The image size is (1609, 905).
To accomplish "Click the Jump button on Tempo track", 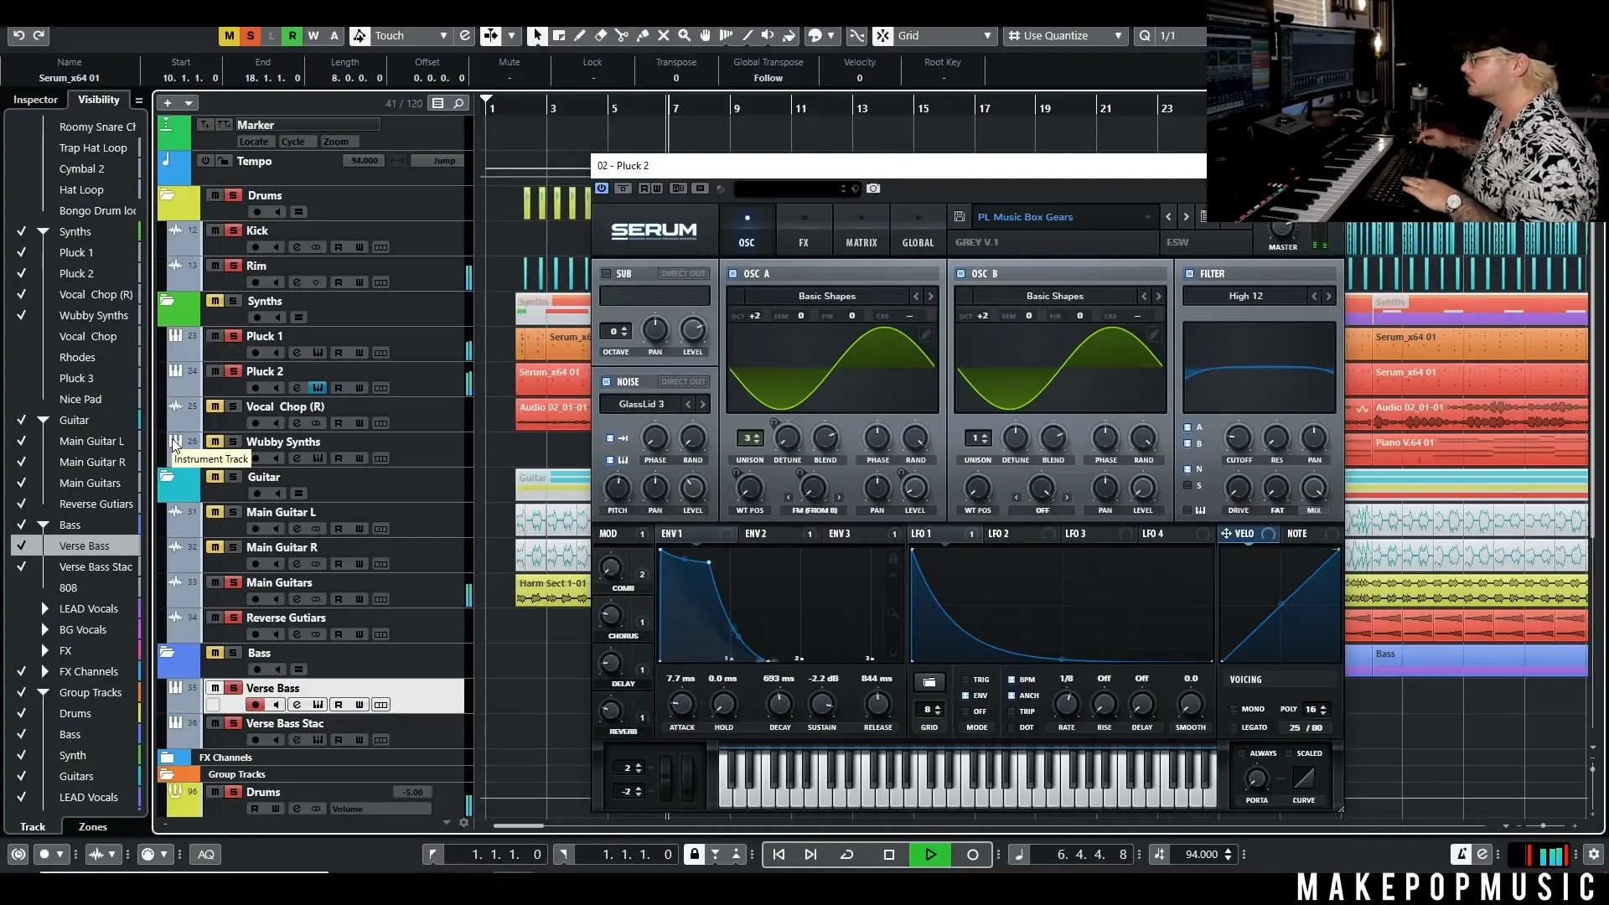I will coord(444,161).
